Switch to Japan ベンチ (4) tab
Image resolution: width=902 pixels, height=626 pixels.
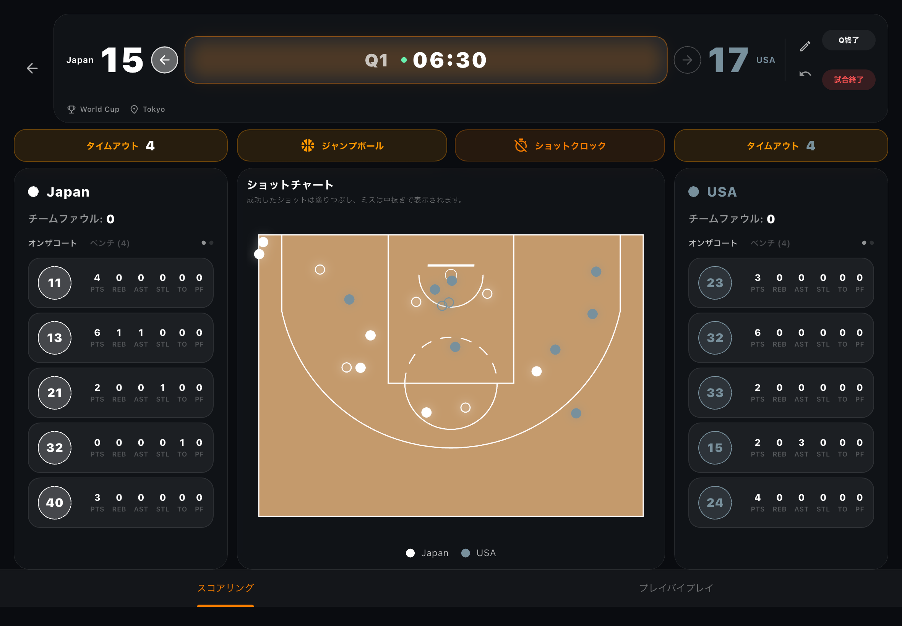click(x=110, y=243)
